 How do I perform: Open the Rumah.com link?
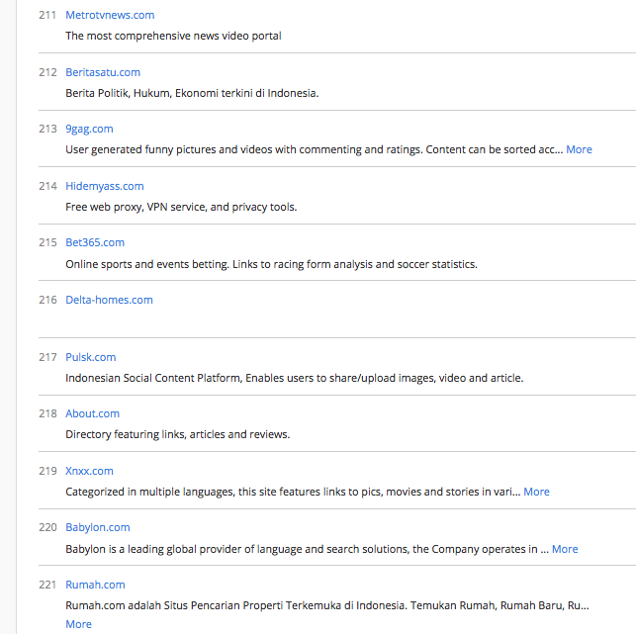click(x=95, y=585)
